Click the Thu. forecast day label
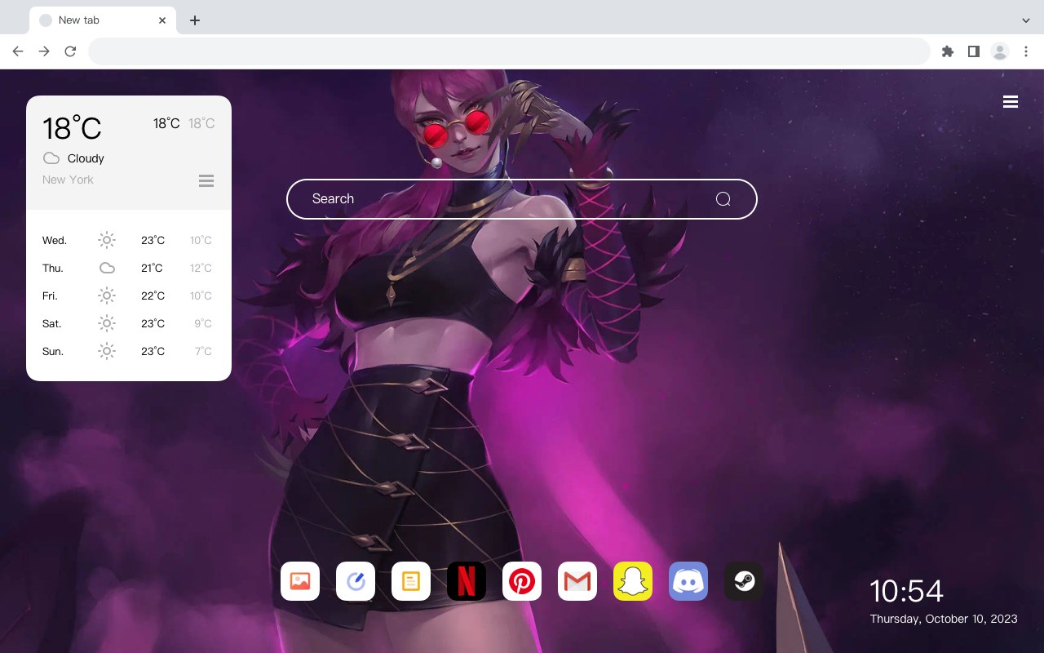The image size is (1044, 653). click(x=53, y=268)
